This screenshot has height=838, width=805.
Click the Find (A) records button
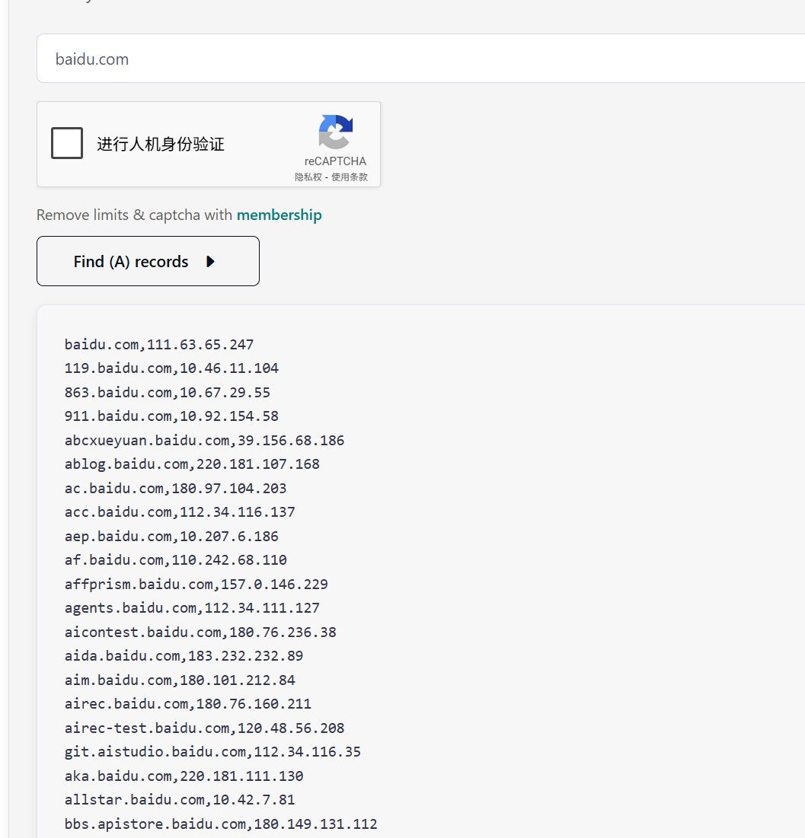(149, 261)
